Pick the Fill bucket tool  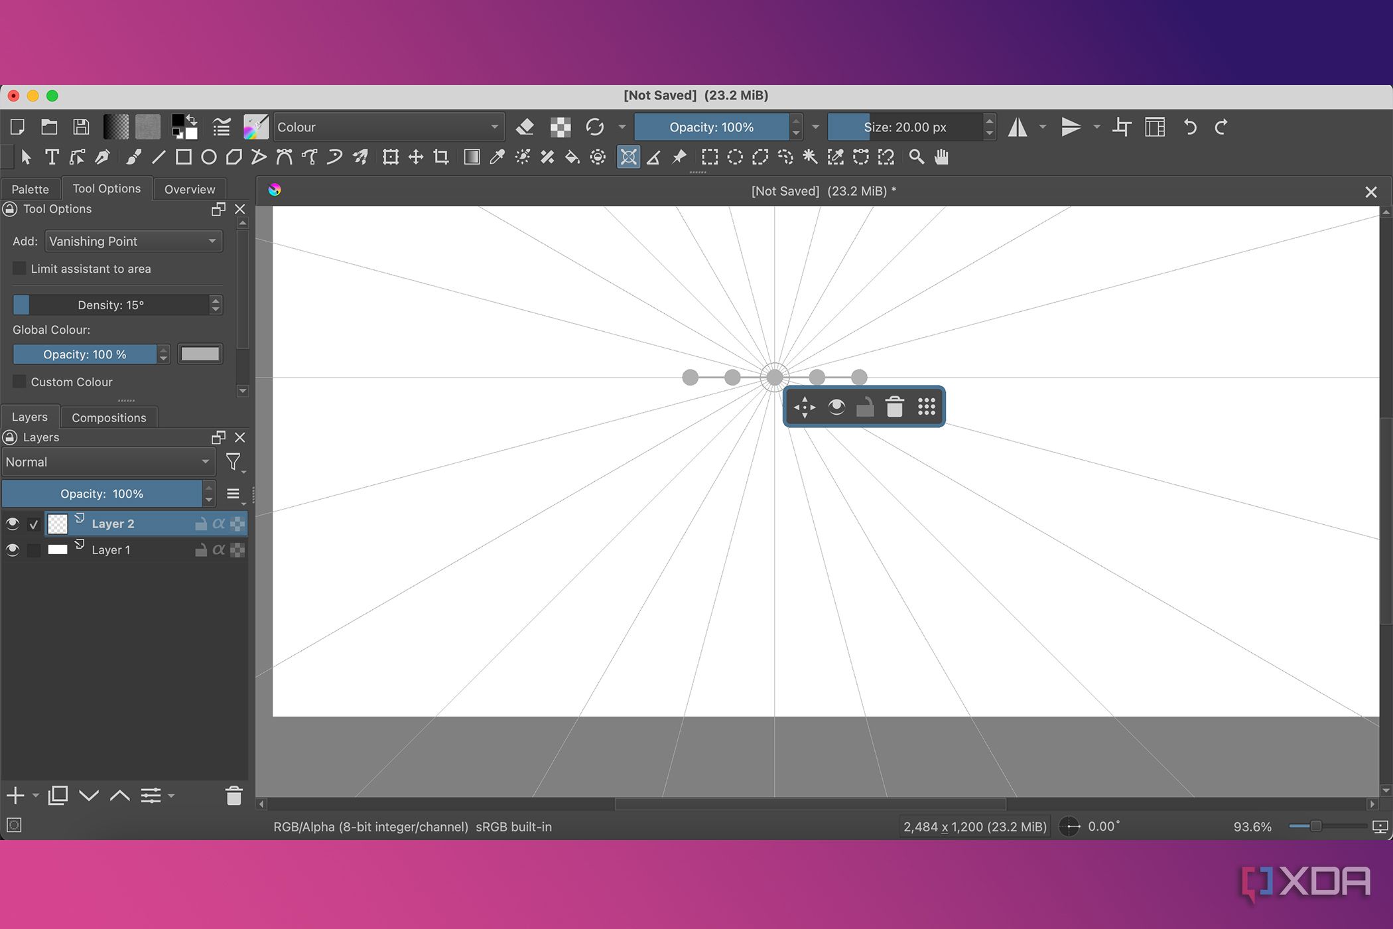pyautogui.click(x=572, y=157)
